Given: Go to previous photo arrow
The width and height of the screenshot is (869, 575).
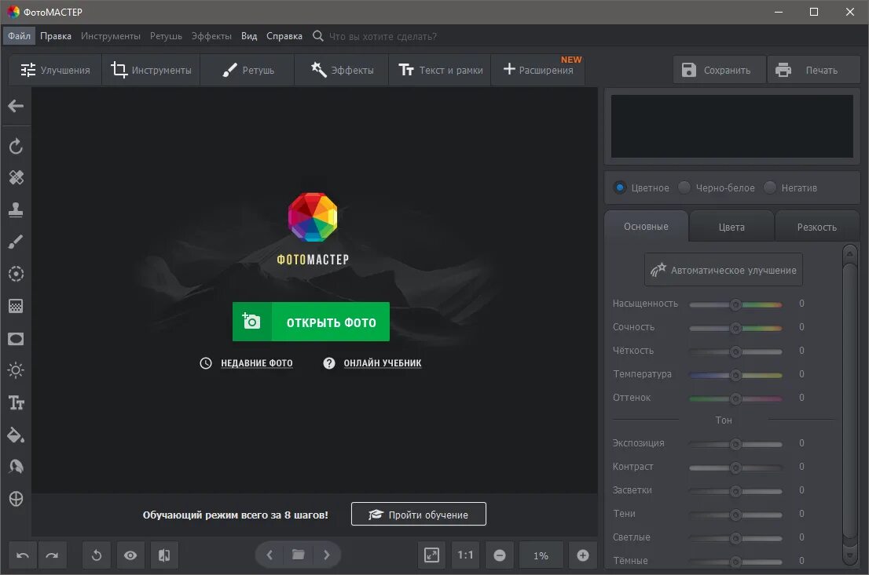Looking at the screenshot, I should (x=270, y=555).
